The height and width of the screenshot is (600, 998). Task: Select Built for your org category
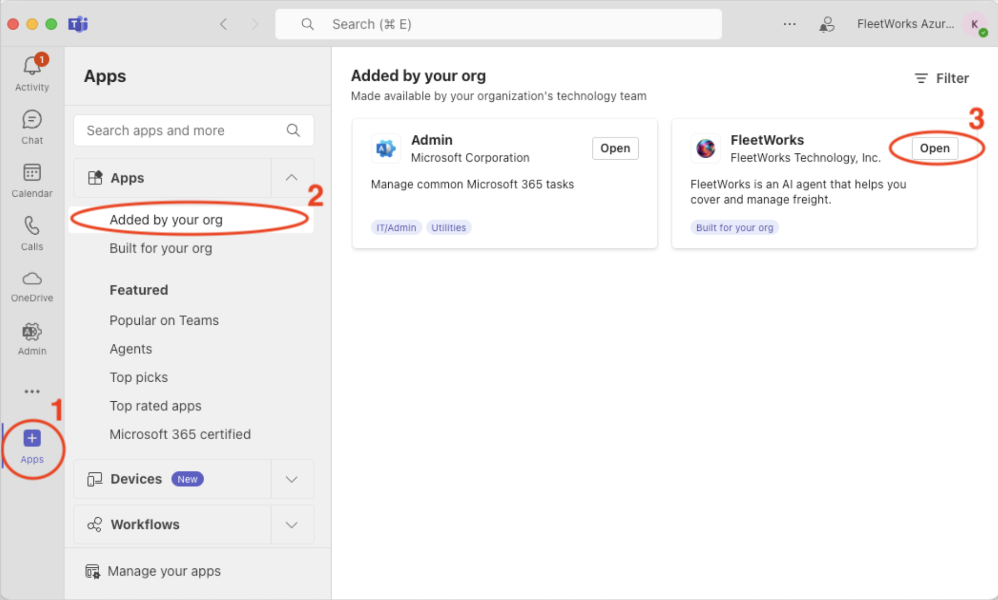pos(160,248)
